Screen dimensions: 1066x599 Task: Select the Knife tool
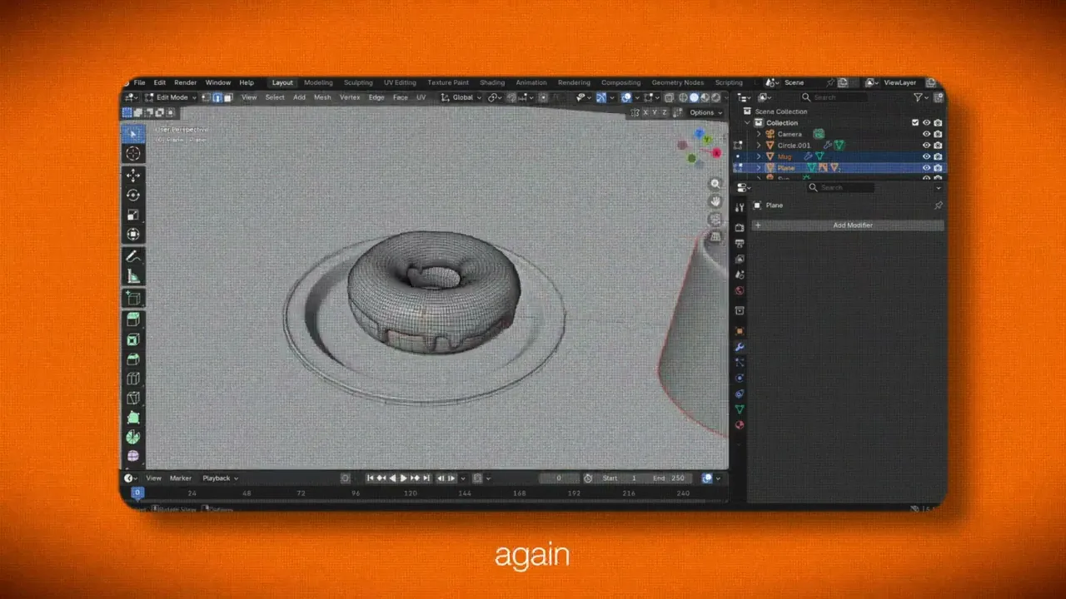133,398
